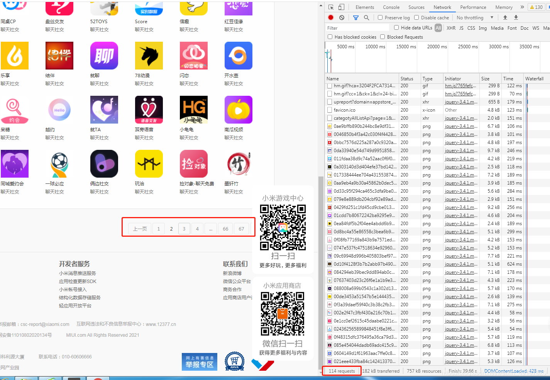Screen dimensions: 550x380
Task: Open the 耳旁语音 app icon
Action: point(149,110)
